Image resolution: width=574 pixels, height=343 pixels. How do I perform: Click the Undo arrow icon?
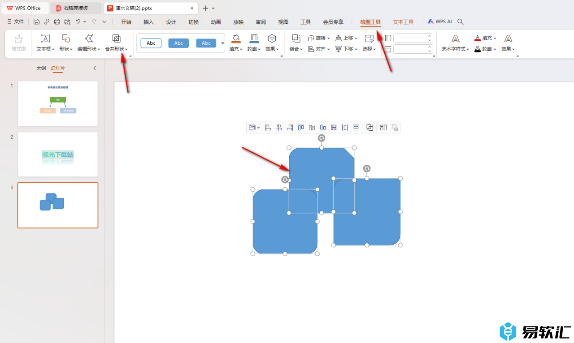[78, 21]
